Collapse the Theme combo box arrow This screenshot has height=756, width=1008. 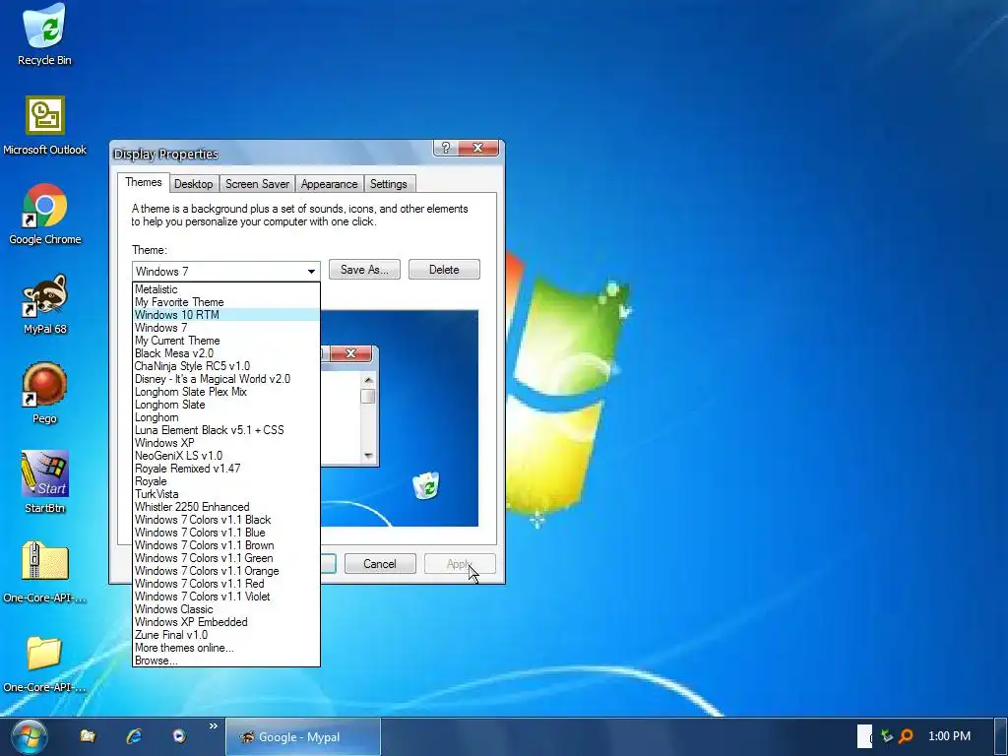coord(311,272)
